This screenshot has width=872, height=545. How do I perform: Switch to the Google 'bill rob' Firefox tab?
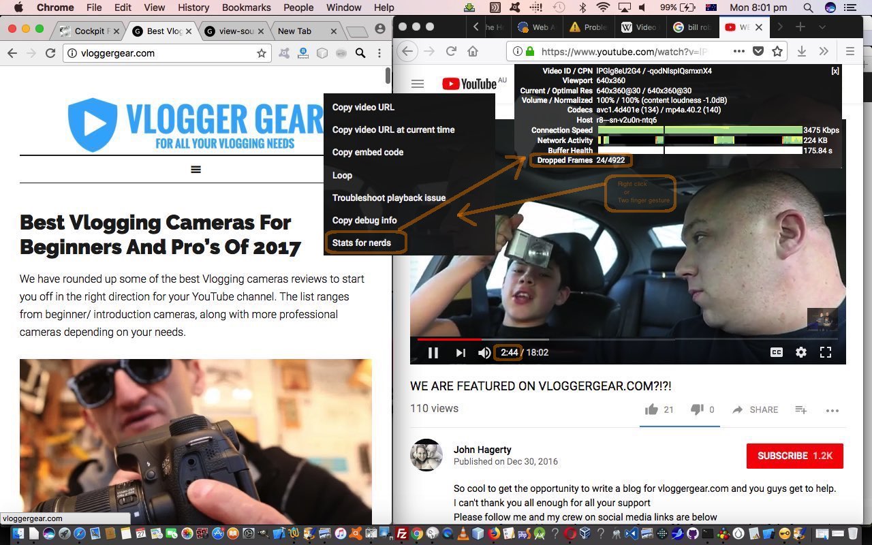692,27
